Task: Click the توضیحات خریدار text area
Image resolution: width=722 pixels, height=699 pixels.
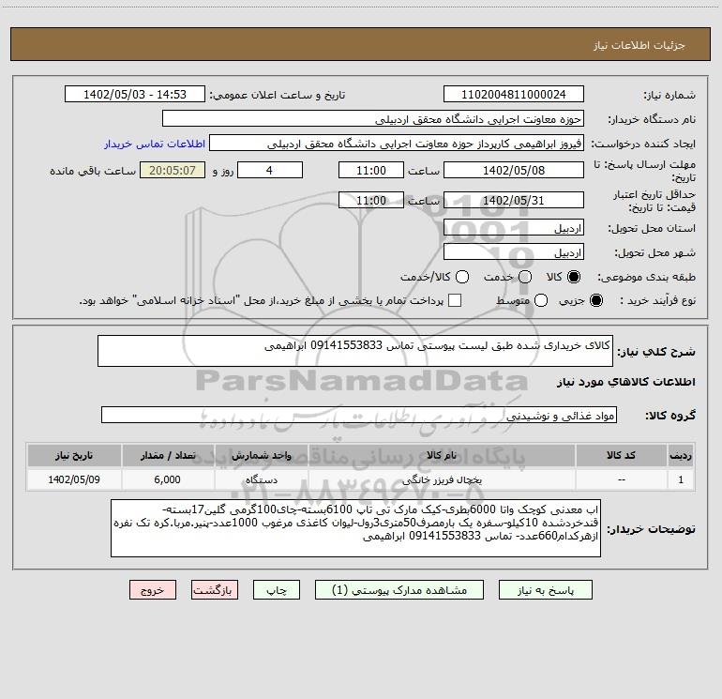Action: point(355,528)
